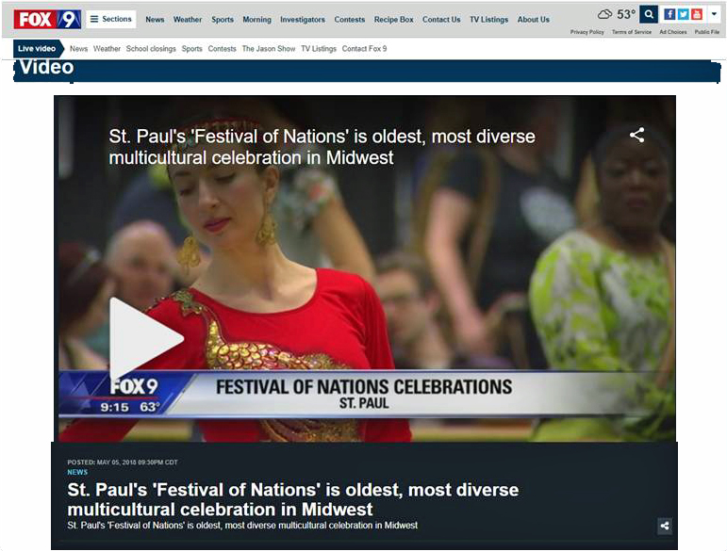This screenshot has width=727, height=551.
Task: Open the Terms of Service link
Action: (x=632, y=32)
